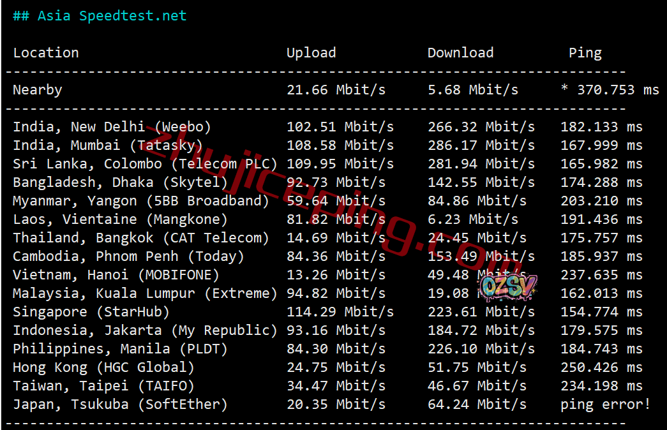Image resolution: width=667 pixels, height=430 pixels.
Task: Select the Taiwan, Taipei (TAIFO) row
Action: (x=103, y=386)
